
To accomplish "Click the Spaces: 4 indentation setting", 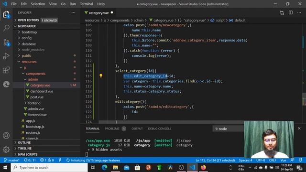I will 245,160.
